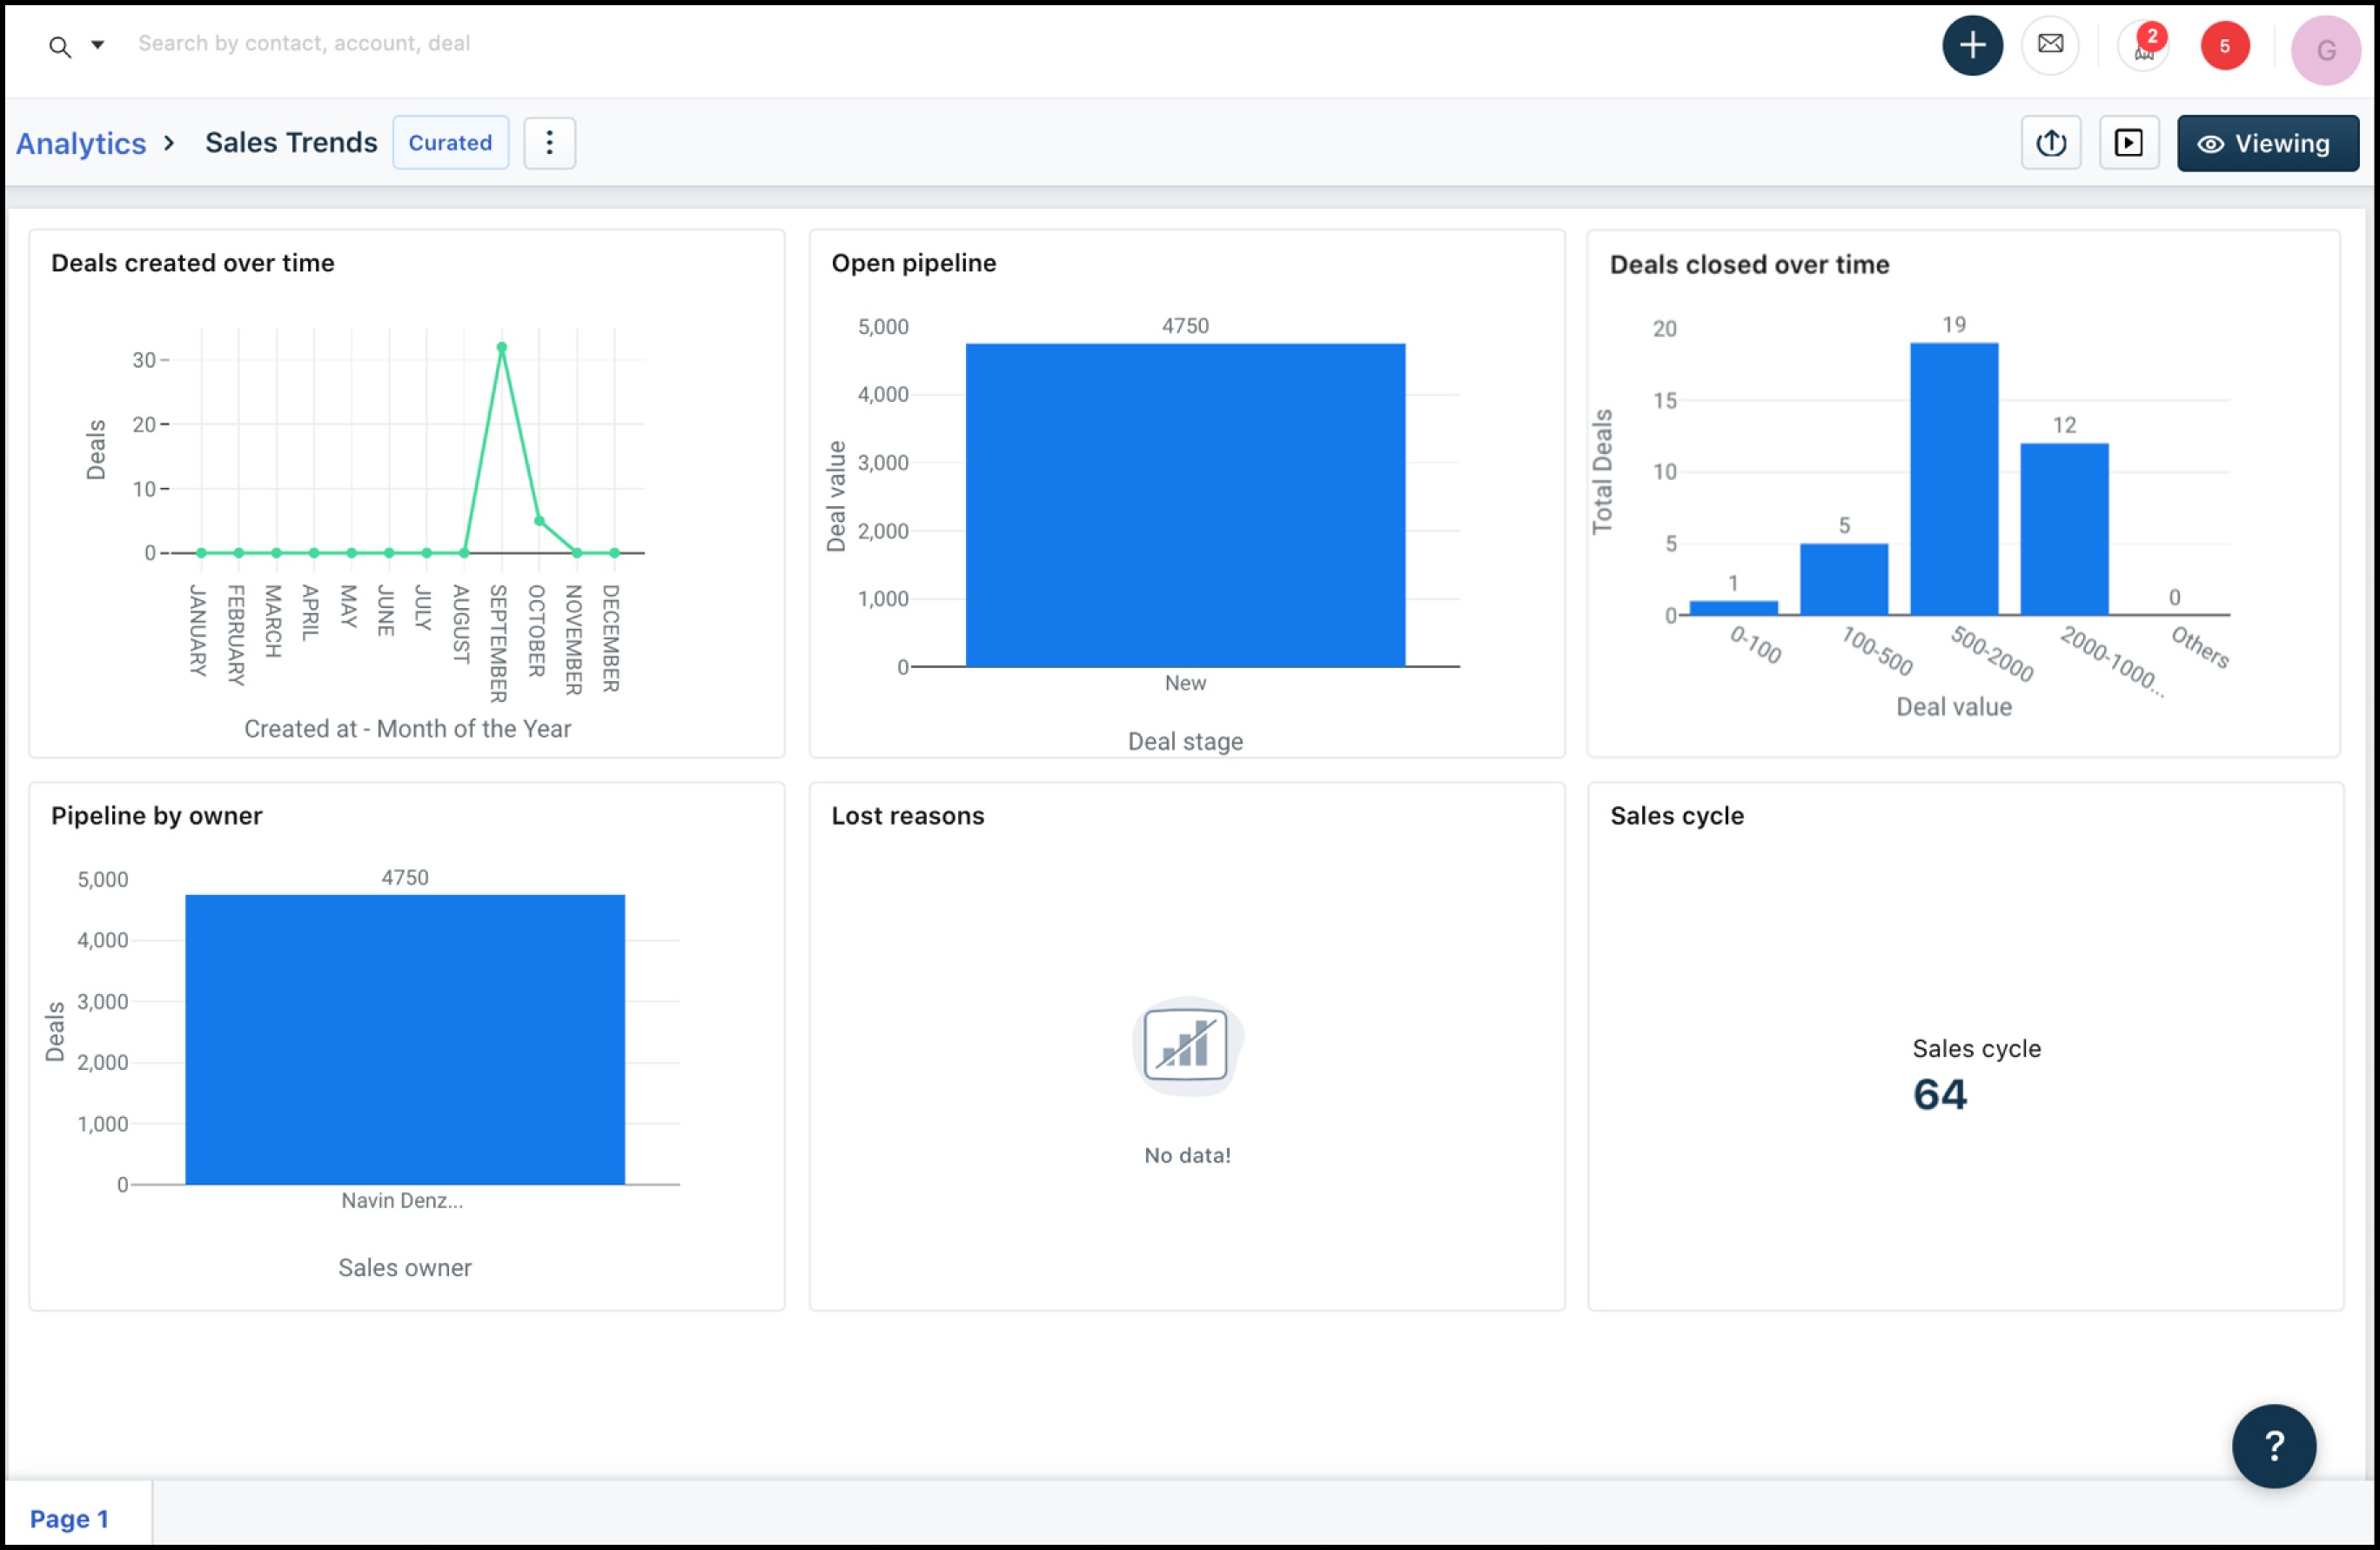Click the No data! message text

1187,1155
